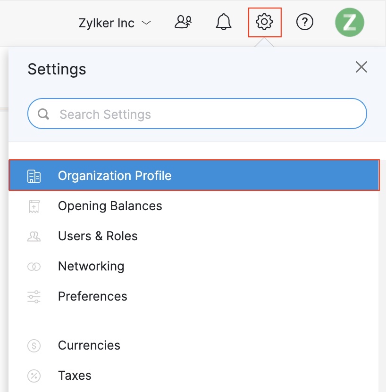Open help using the question mark icon

click(x=304, y=22)
